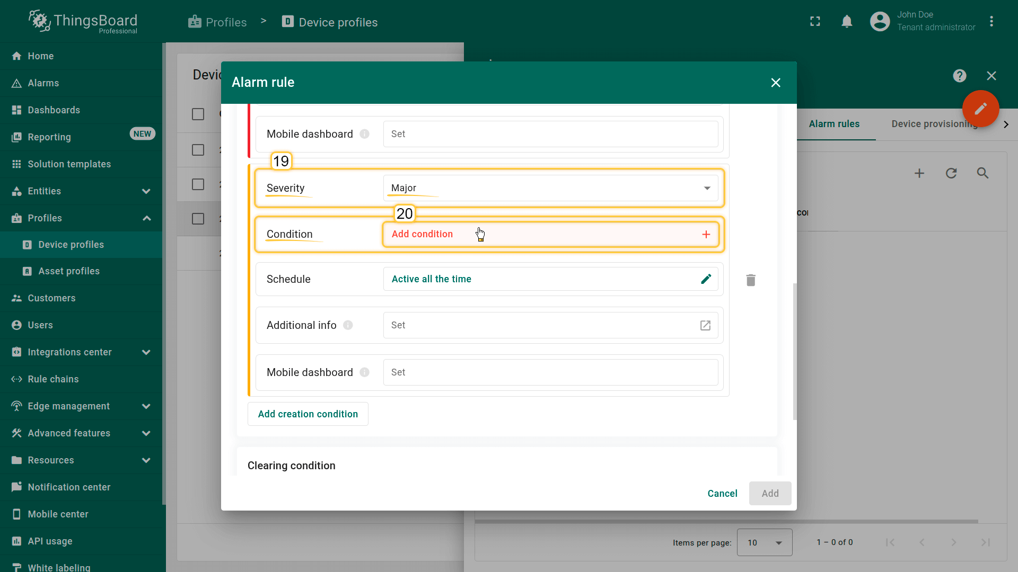
Task: Delete alarm creation condition with trash icon
Action: 751,280
